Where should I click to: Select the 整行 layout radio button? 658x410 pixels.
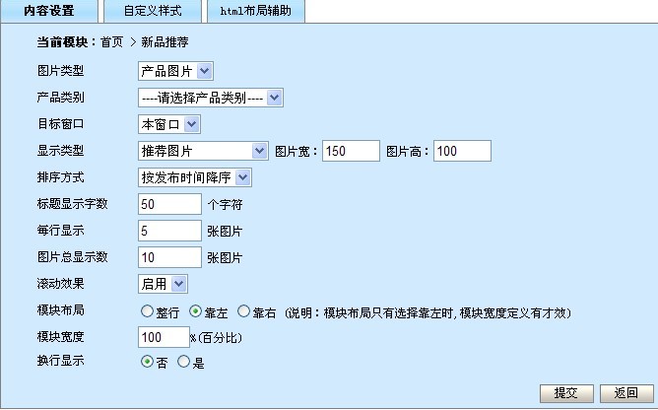click(147, 311)
